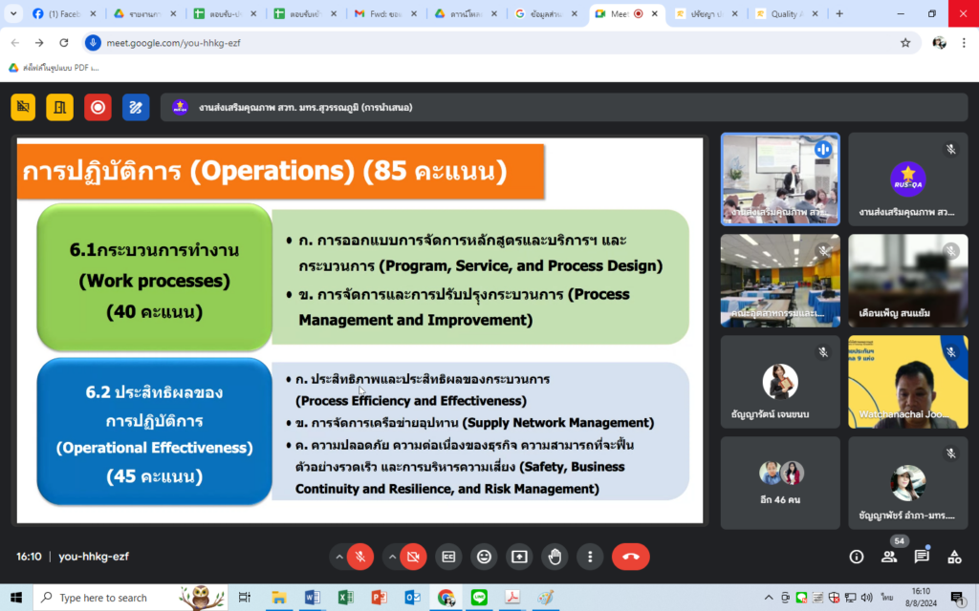Switch to the Quality browser tab
979x611 pixels.
(x=787, y=13)
